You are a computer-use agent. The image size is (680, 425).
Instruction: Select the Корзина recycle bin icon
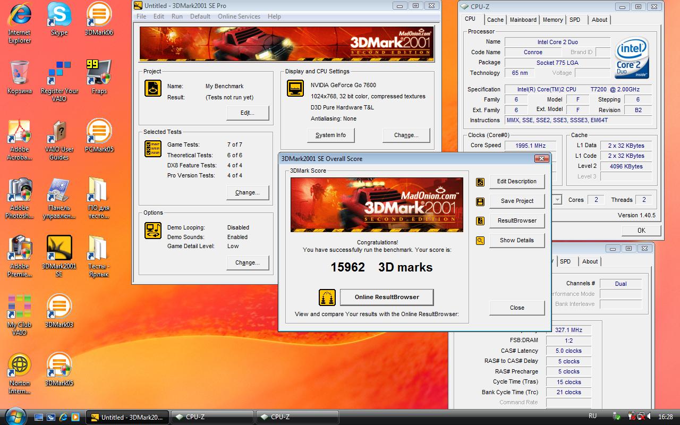20,78
